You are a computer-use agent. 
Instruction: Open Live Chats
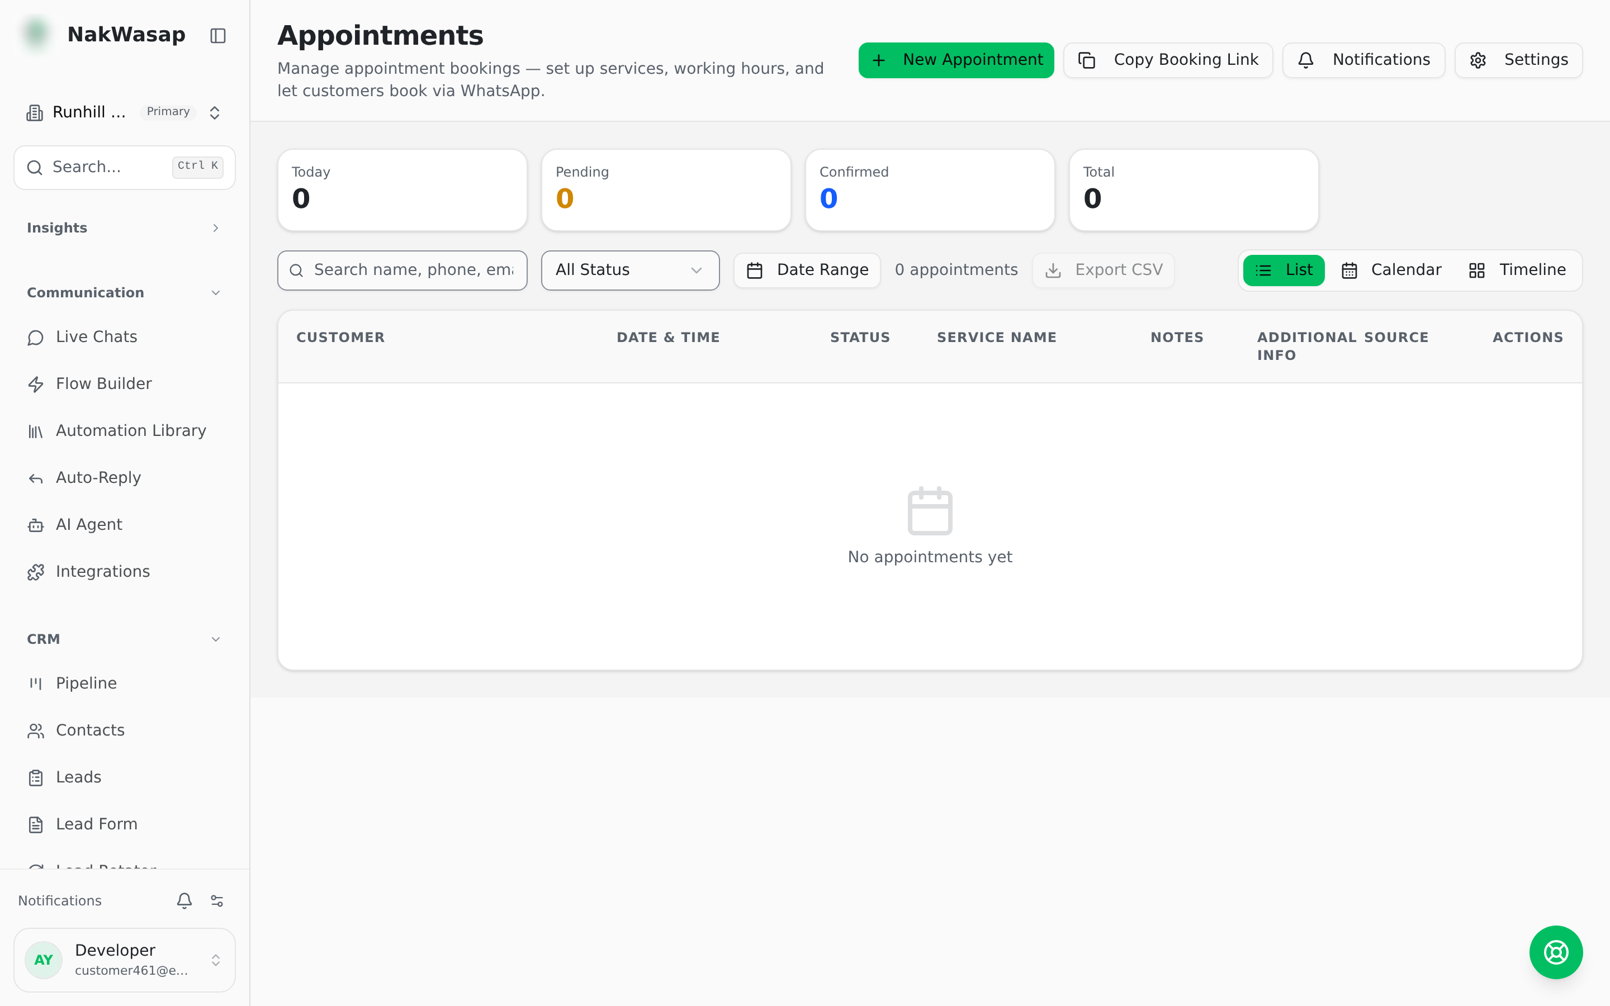(x=125, y=338)
